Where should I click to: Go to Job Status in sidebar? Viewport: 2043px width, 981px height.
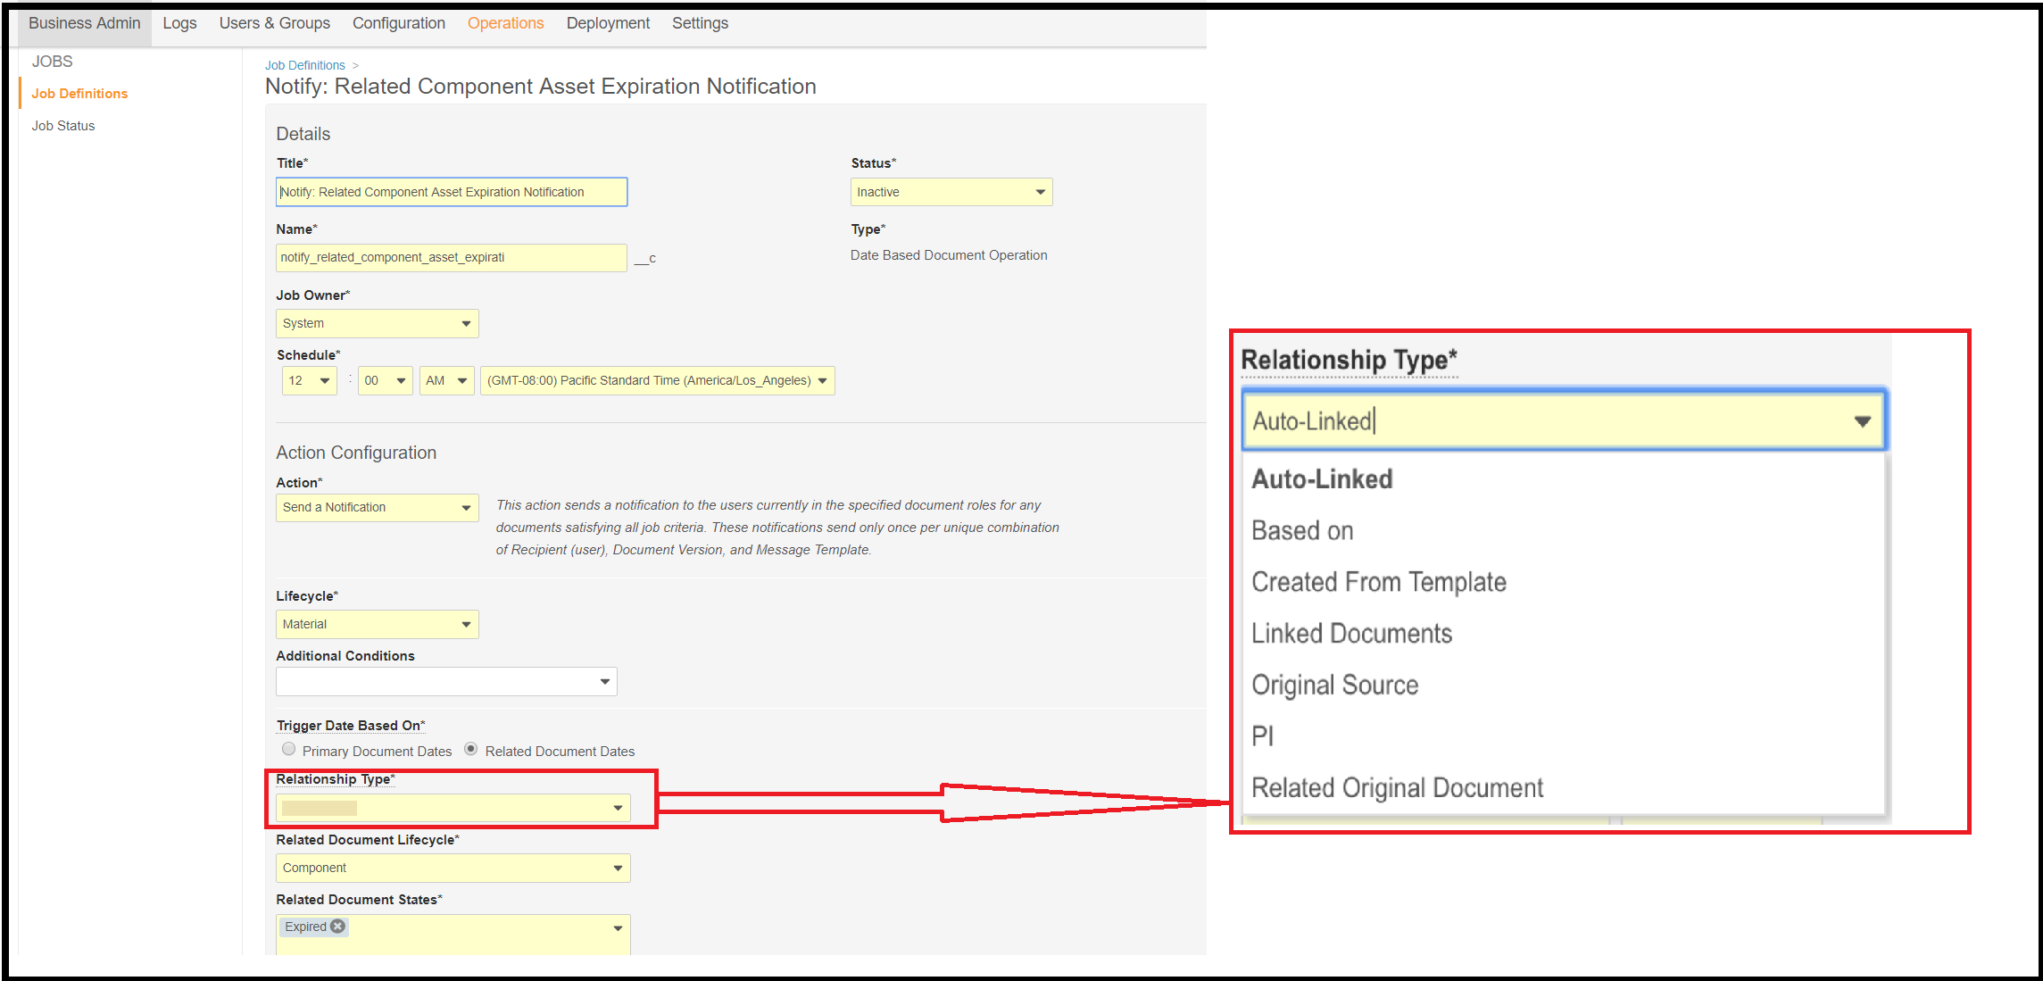(x=63, y=126)
